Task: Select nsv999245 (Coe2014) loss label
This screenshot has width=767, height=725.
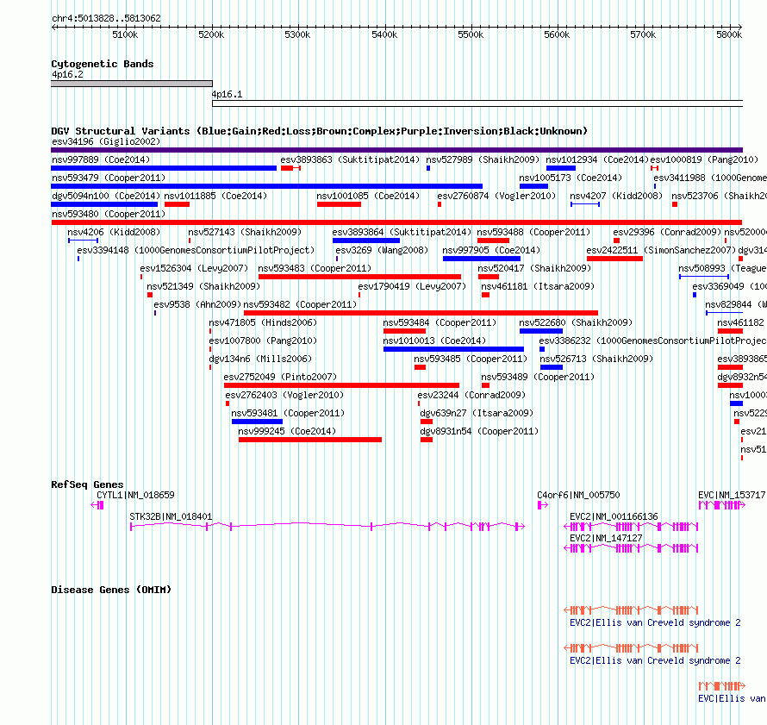Action: click(x=287, y=431)
